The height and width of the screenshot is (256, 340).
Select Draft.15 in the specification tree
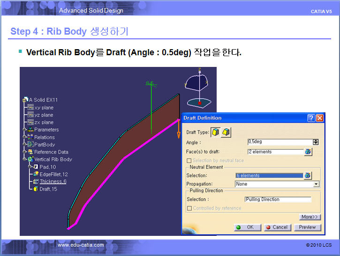(47, 189)
